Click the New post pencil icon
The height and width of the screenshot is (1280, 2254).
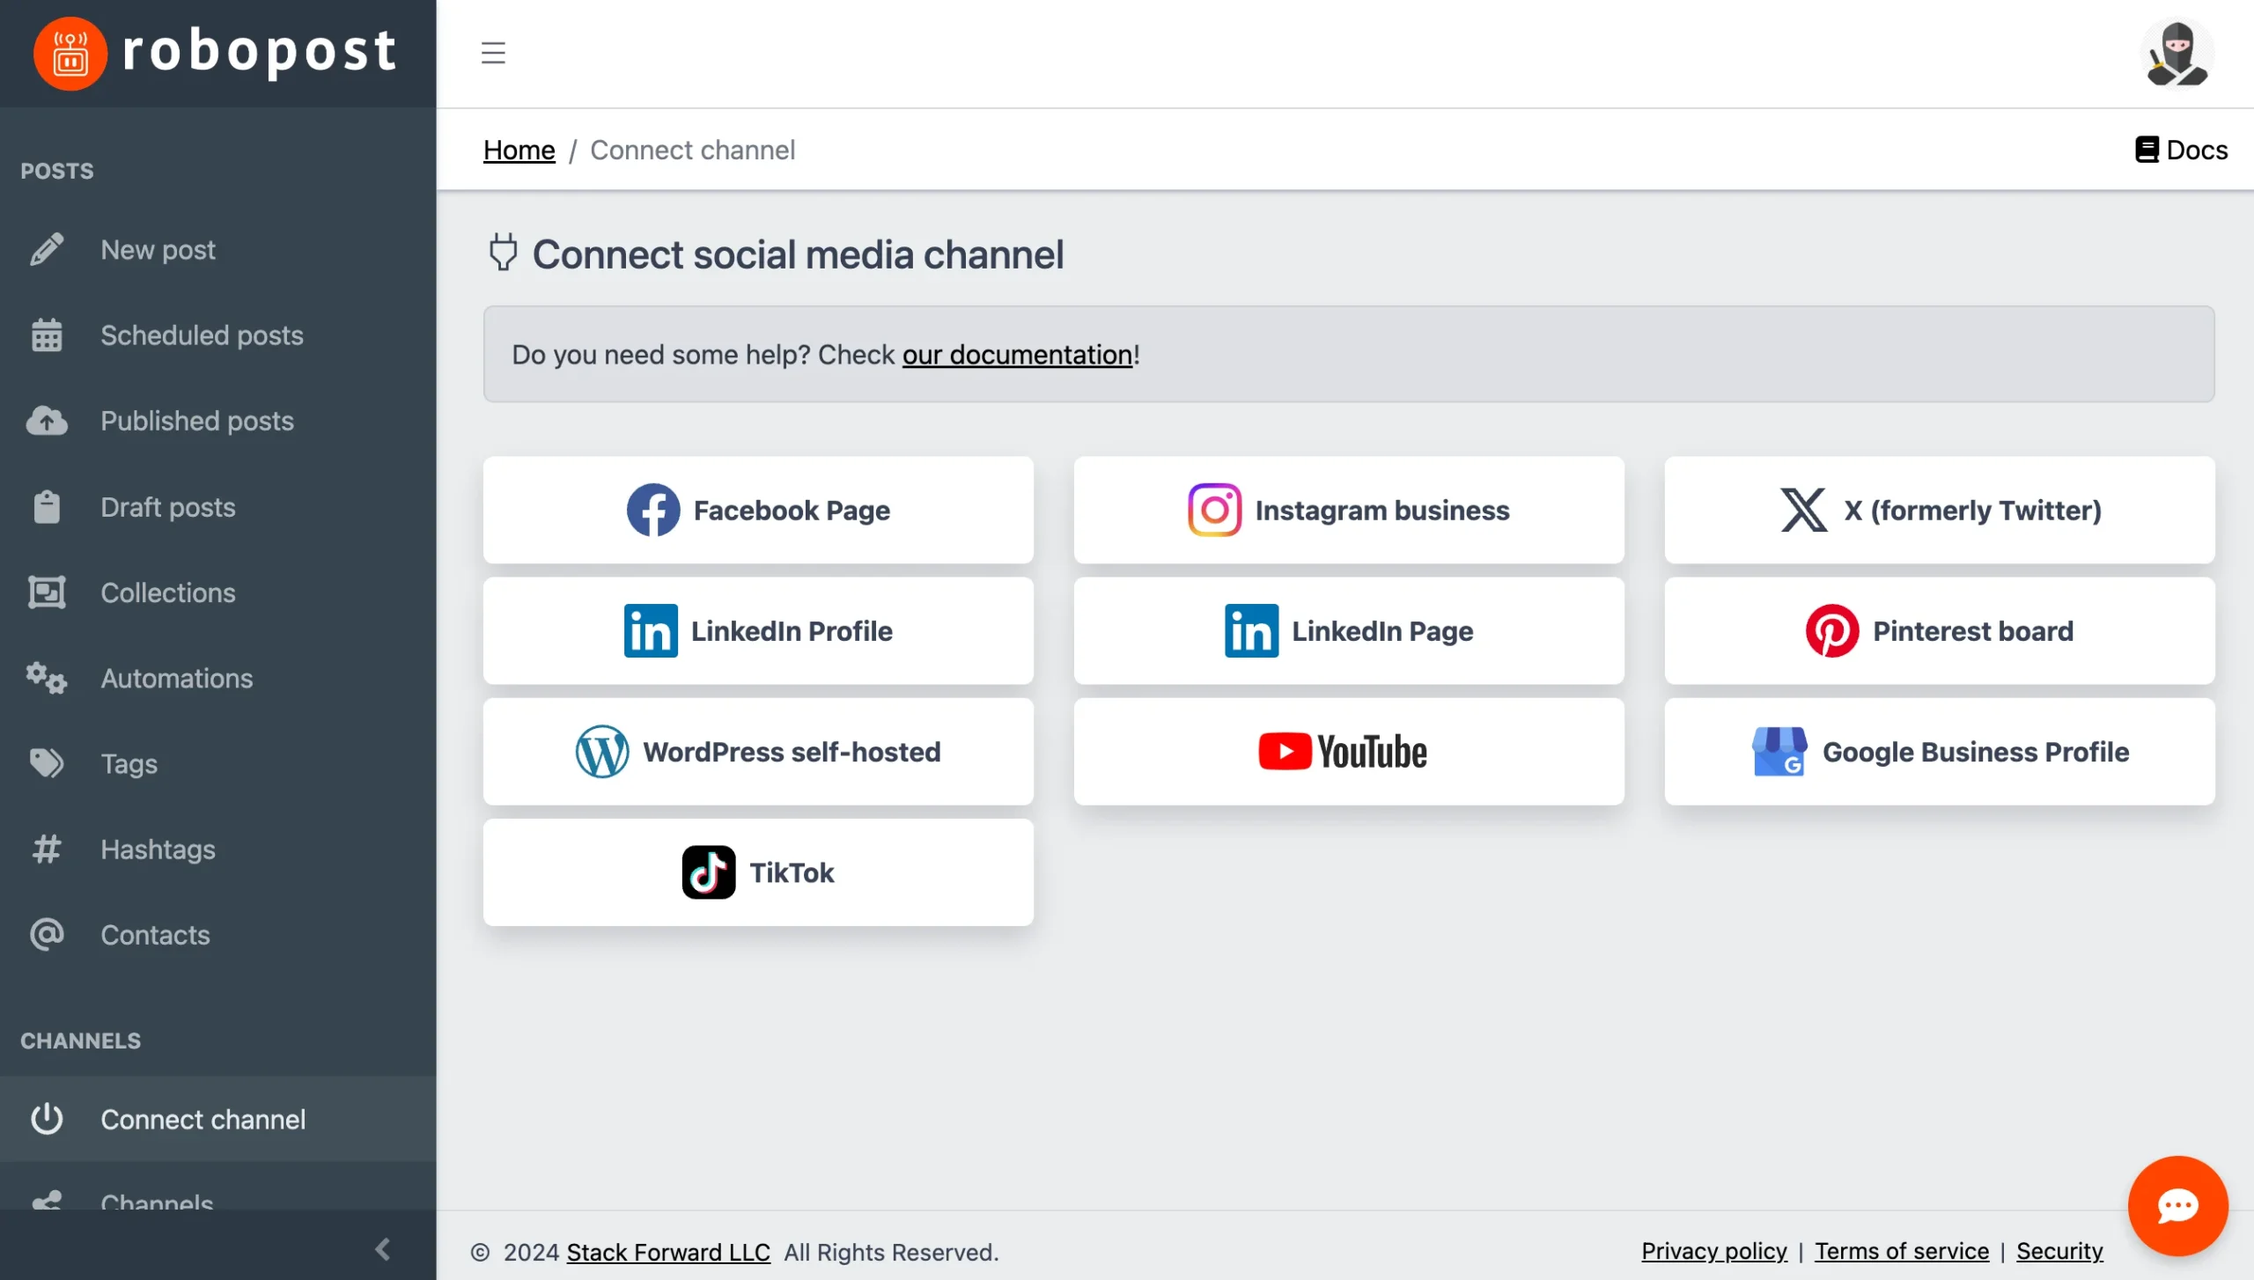tap(47, 249)
